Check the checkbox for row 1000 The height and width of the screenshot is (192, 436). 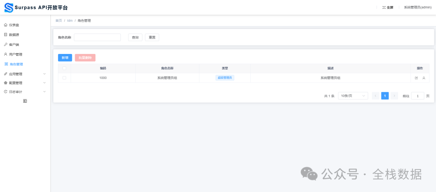64,78
